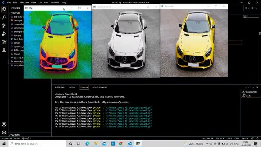Switch to the DEBUG CONSOLE tab
The height and width of the screenshot is (147, 261).
point(100,87)
